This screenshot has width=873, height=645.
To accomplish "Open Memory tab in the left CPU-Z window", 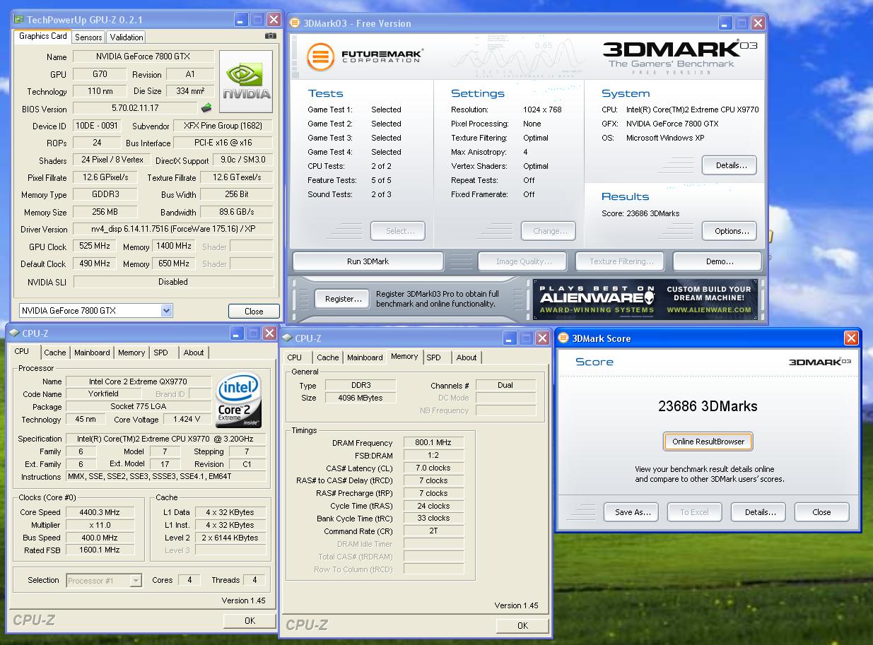I will click(131, 353).
